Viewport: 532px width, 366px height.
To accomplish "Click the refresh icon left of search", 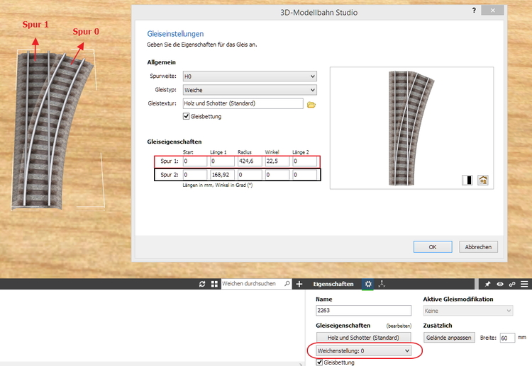I will point(202,284).
